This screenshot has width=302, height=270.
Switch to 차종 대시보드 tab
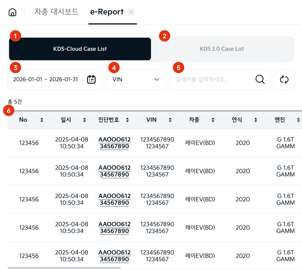[x=56, y=12]
